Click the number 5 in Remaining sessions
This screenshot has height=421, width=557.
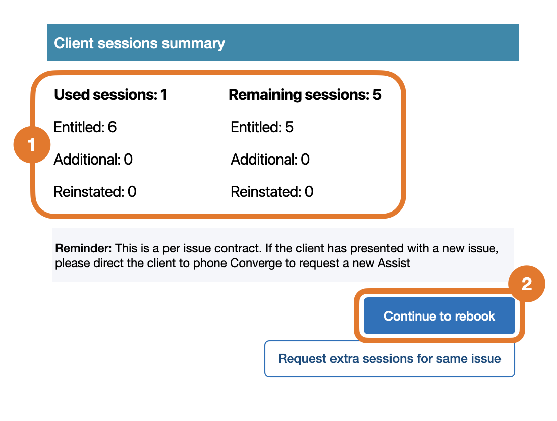377,95
